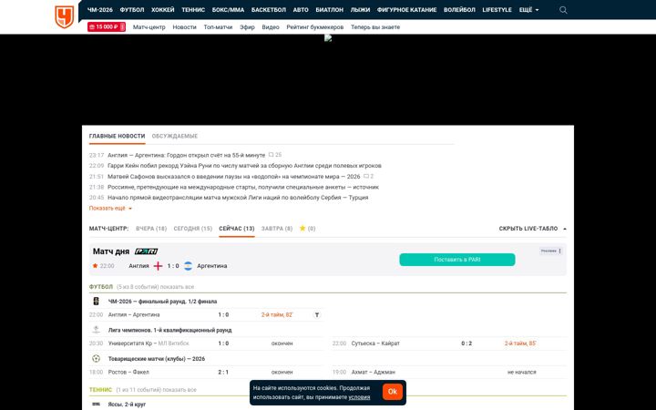Click the broken banner image placeholder

tap(328, 38)
